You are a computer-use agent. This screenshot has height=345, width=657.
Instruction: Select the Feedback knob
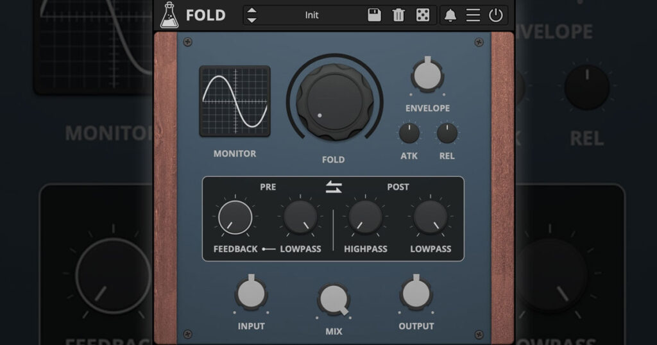(235, 217)
